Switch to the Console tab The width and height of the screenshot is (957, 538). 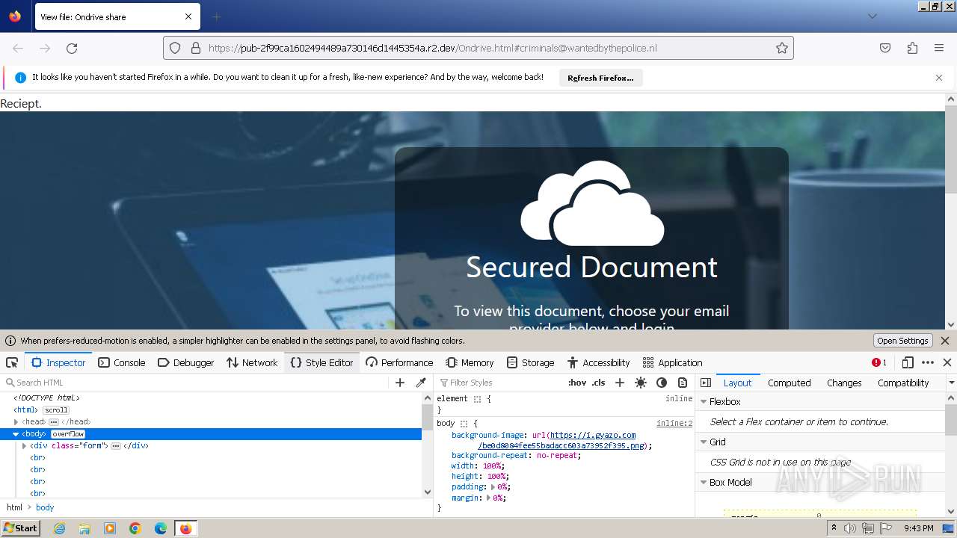click(122, 362)
